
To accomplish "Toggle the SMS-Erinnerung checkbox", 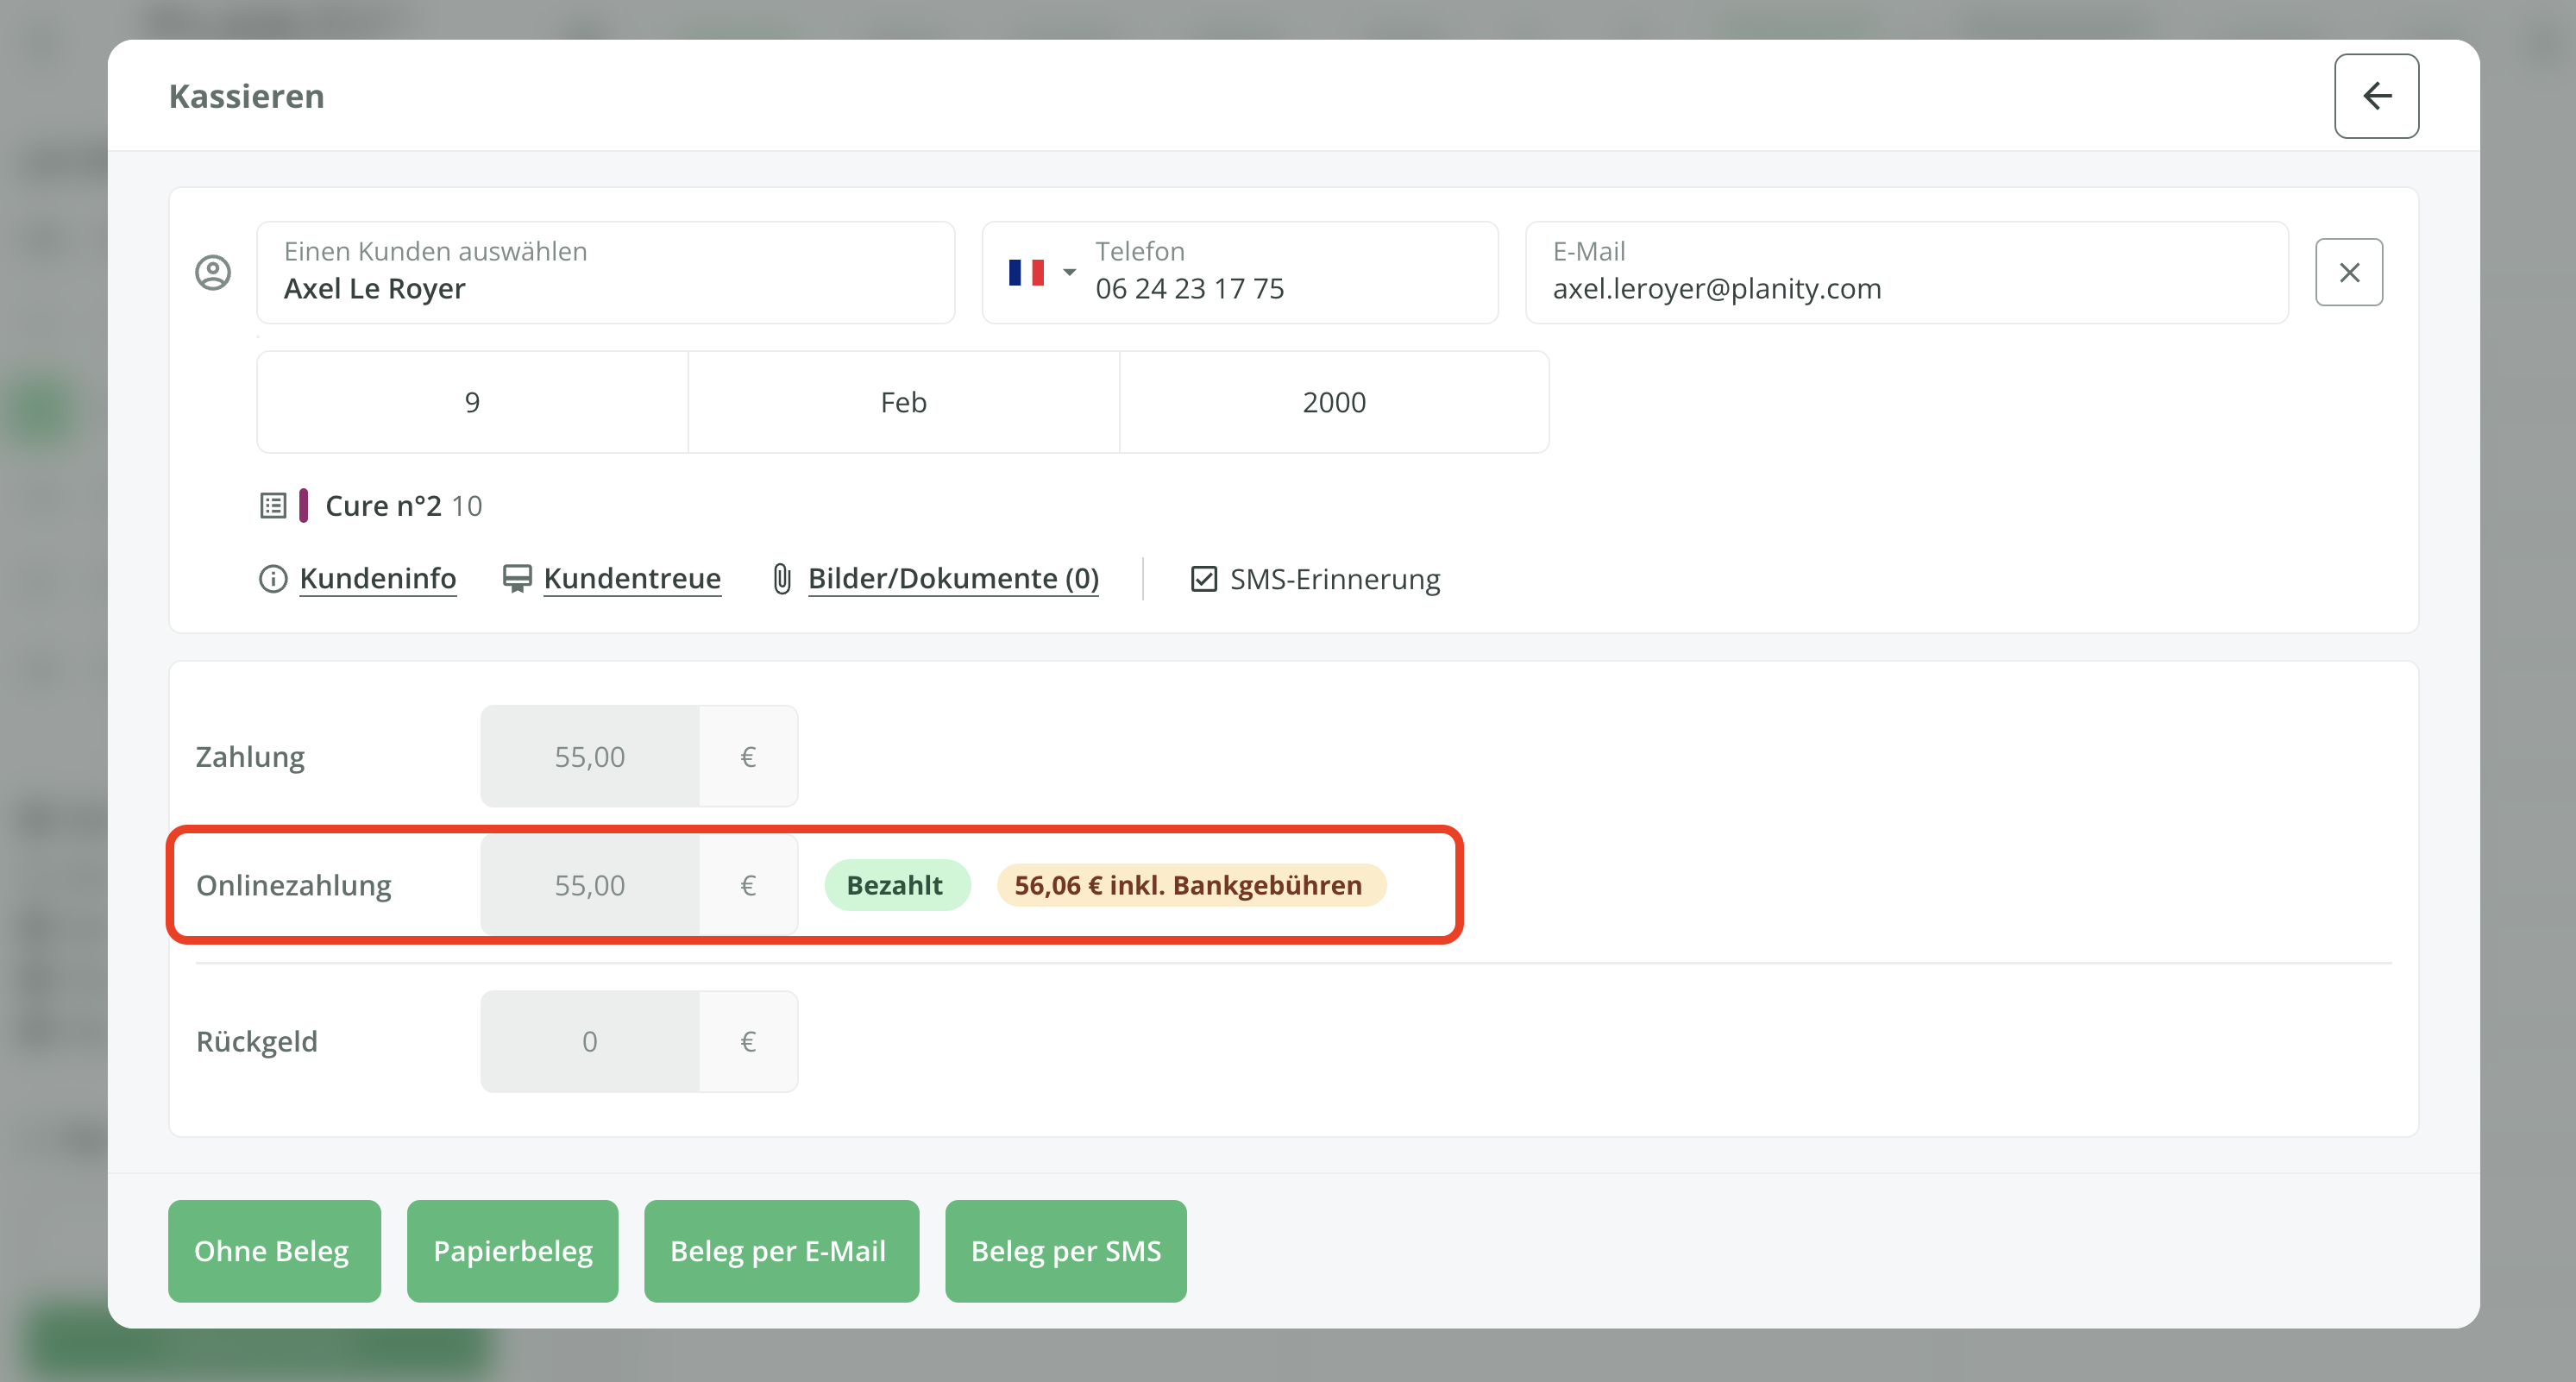I will point(1204,579).
